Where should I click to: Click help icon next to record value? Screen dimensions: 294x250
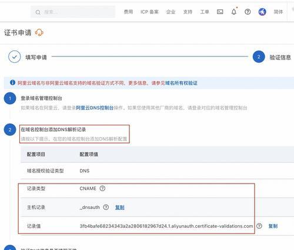(259, 226)
